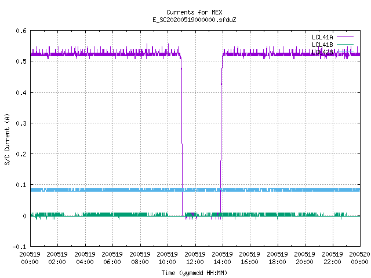The height and width of the screenshot is (278, 371).
Task: Click the y-axis tick value 0.5
Action: 21,61
